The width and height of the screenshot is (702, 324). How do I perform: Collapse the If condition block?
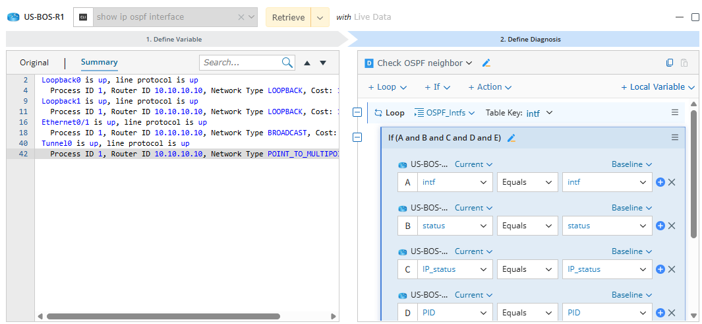point(357,137)
